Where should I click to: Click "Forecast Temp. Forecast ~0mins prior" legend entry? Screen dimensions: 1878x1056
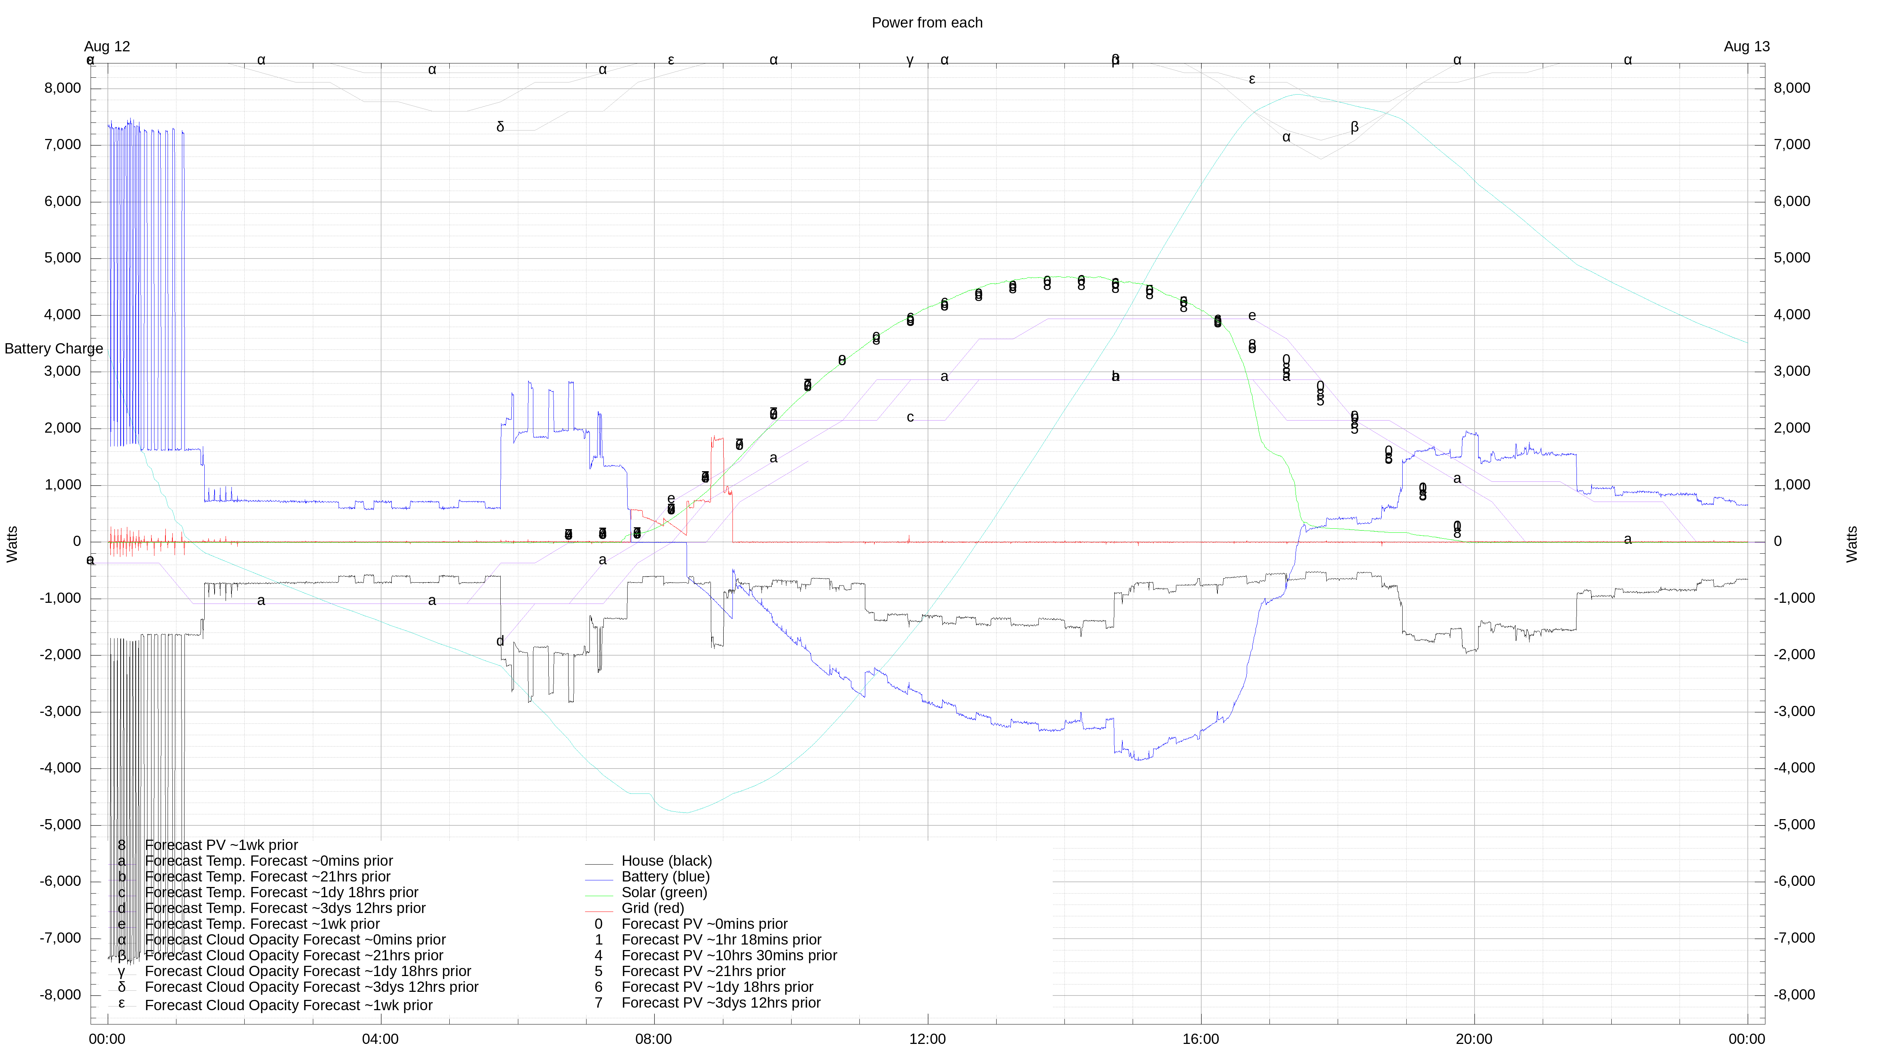pos(268,861)
